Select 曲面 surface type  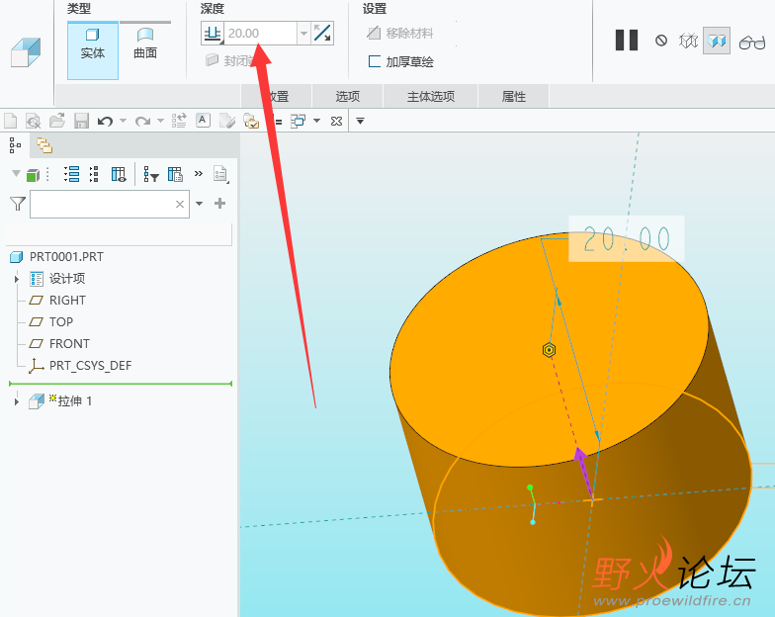(145, 44)
